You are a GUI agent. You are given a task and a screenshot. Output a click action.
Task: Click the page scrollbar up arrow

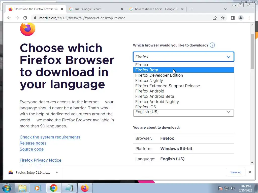pos(252,25)
